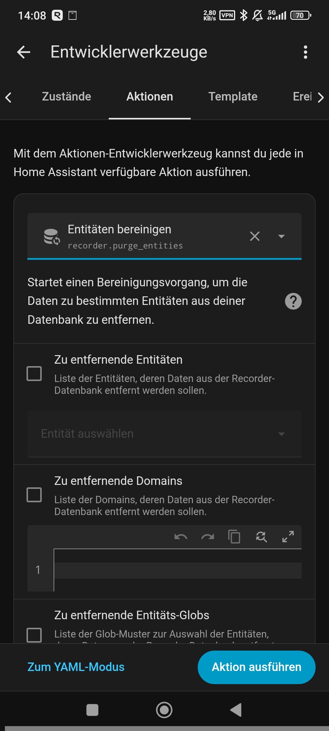
Task: Open help for the purge entities action
Action: pos(293,301)
